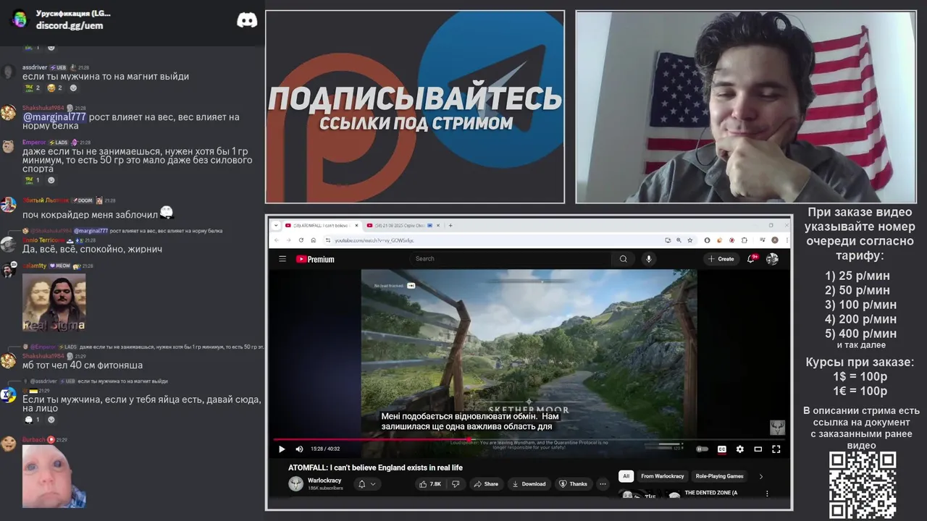Bookmark the page with the star icon
Viewport: 927px width, 521px height.
point(689,240)
